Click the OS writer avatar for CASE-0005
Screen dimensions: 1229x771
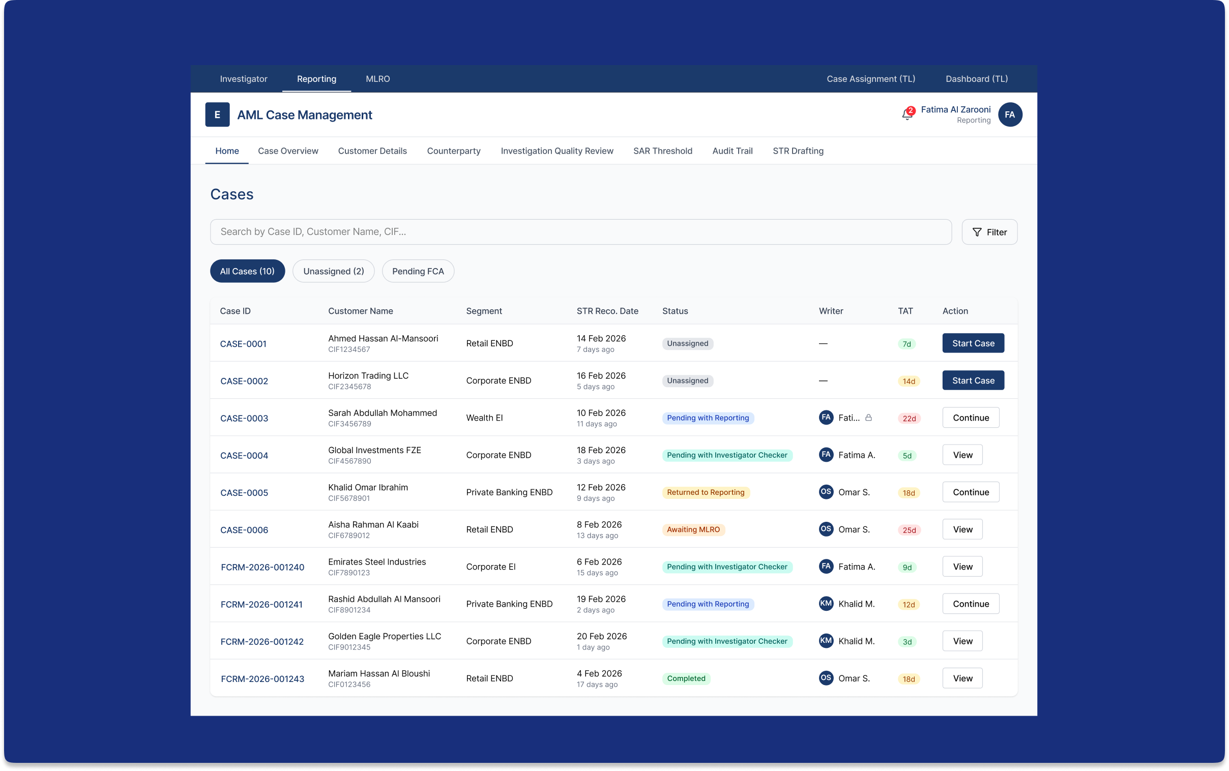(826, 492)
